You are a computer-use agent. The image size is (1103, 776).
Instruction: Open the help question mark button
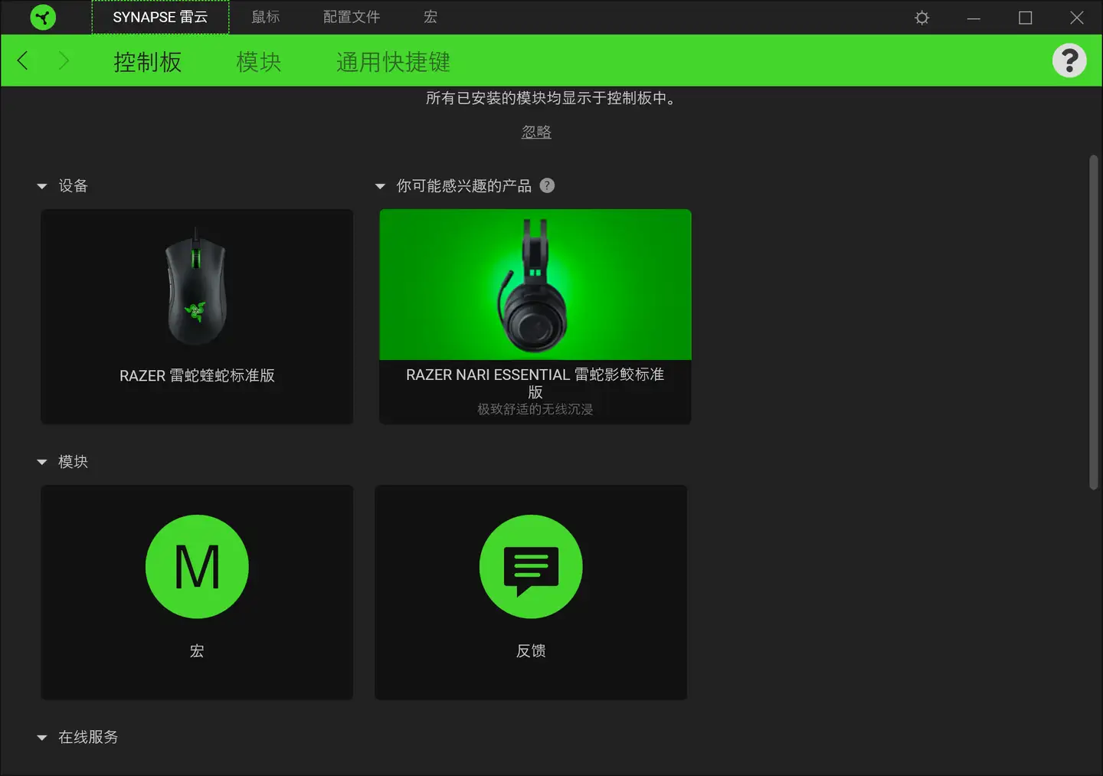[1069, 61]
